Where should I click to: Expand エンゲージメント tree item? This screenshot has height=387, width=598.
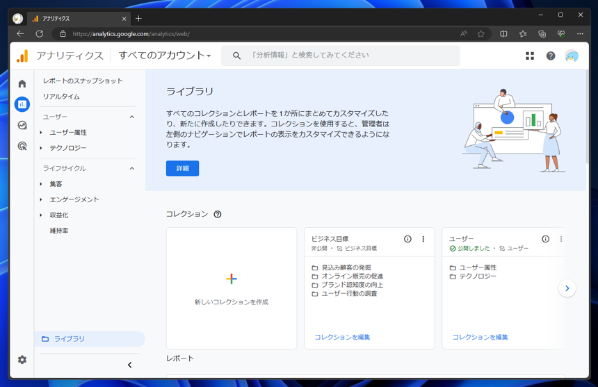(x=41, y=199)
